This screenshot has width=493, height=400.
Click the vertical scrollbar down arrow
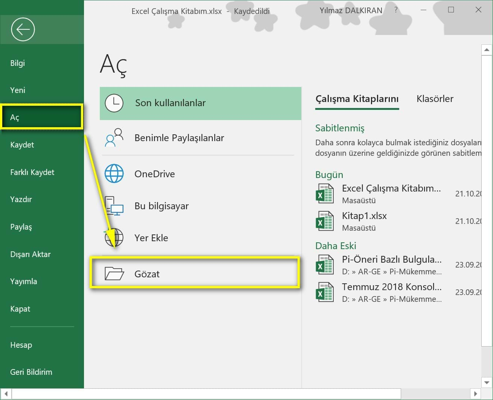click(487, 383)
